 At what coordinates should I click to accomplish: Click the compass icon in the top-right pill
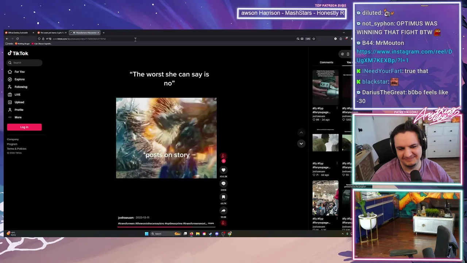[342, 54]
